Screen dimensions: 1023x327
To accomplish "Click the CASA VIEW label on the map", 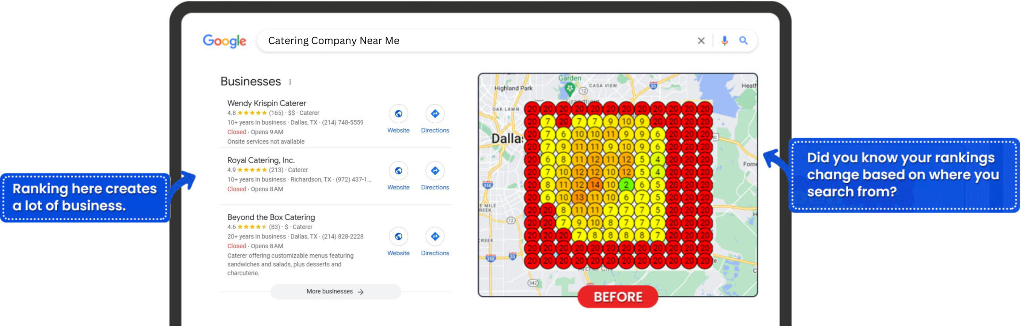I will coord(603,85).
